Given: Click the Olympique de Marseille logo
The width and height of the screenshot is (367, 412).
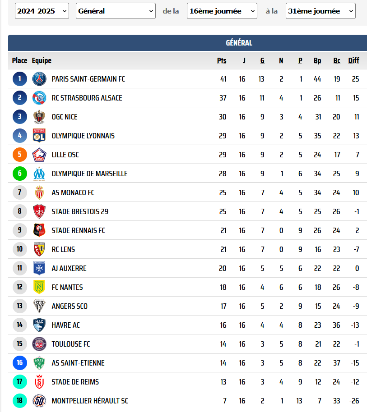Looking at the screenshot, I should (39, 174).
